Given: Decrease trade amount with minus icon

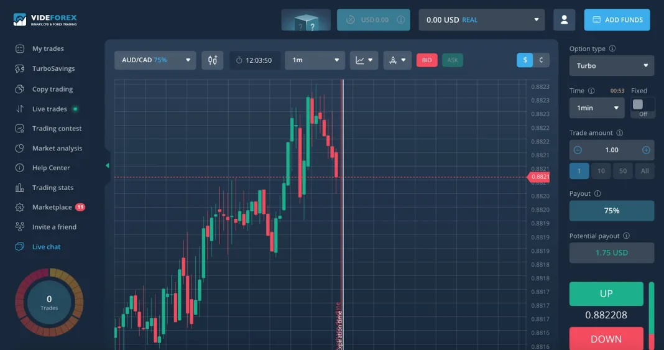Looking at the screenshot, I should point(578,150).
